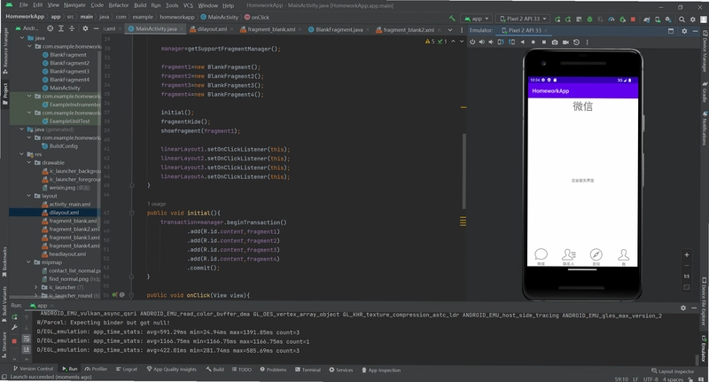Toggle the emulator window mode button
The image size is (709, 382).
[x=671, y=30]
